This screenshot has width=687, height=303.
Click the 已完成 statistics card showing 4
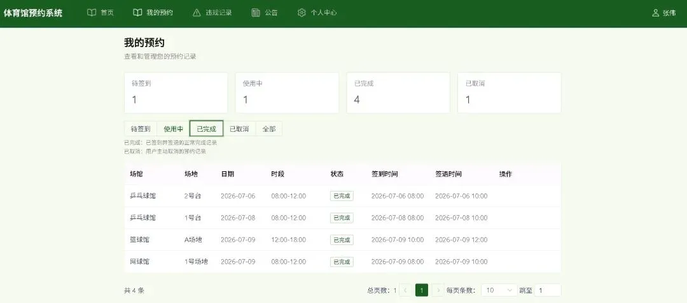point(398,92)
